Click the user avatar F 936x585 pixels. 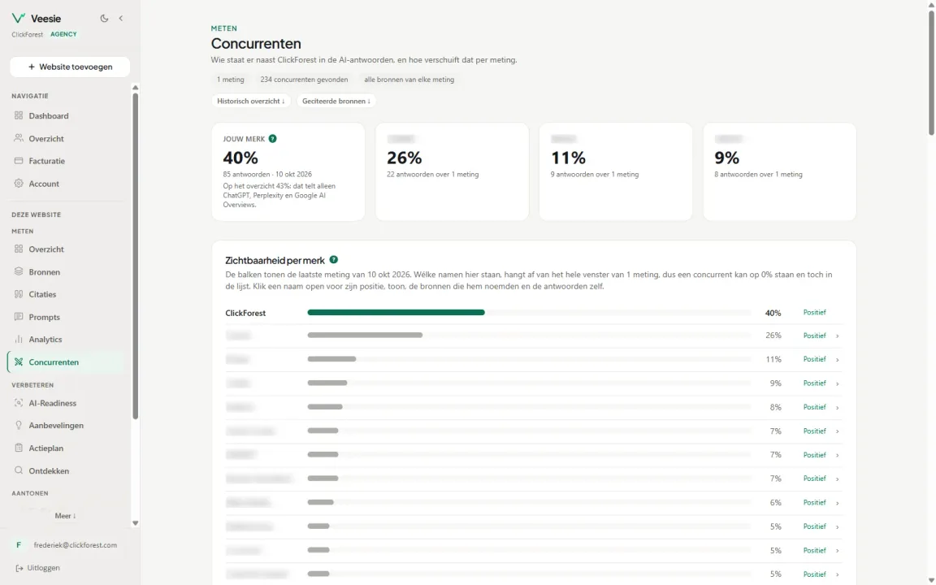tap(19, 545)
